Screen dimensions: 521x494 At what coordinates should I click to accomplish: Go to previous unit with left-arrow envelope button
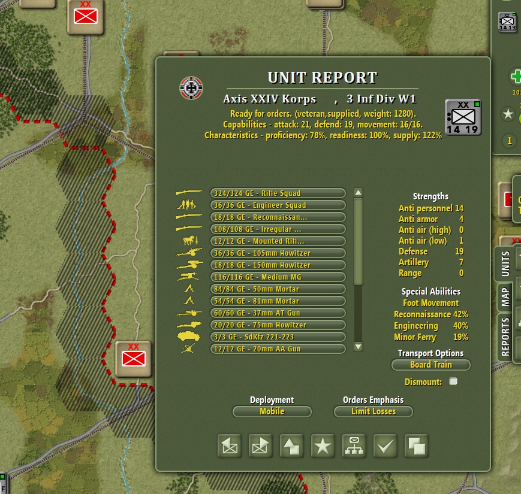tap(230, 446)
